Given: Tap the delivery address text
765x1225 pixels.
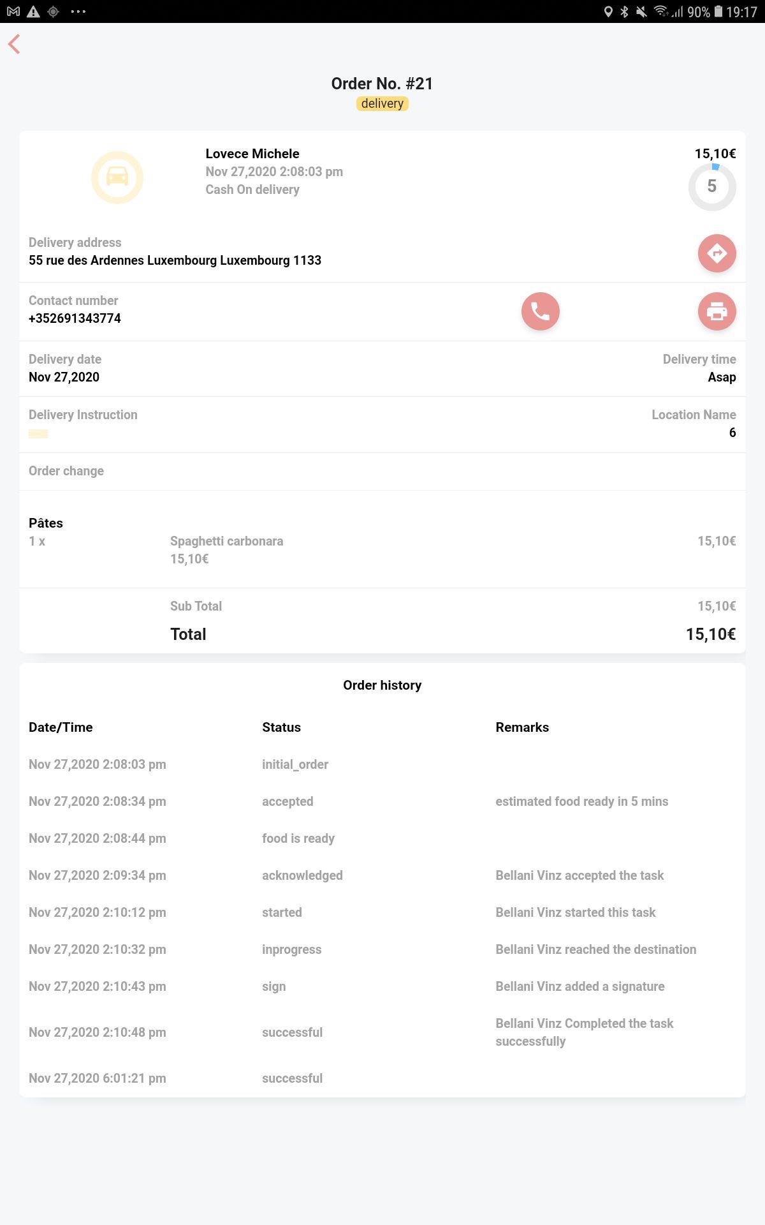Looking at the screenshot, I should [175, 260].
